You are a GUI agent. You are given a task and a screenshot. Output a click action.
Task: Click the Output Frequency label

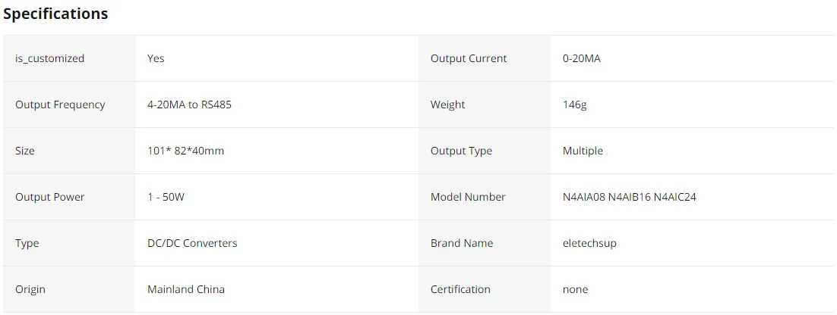click(x=60, y=104)
